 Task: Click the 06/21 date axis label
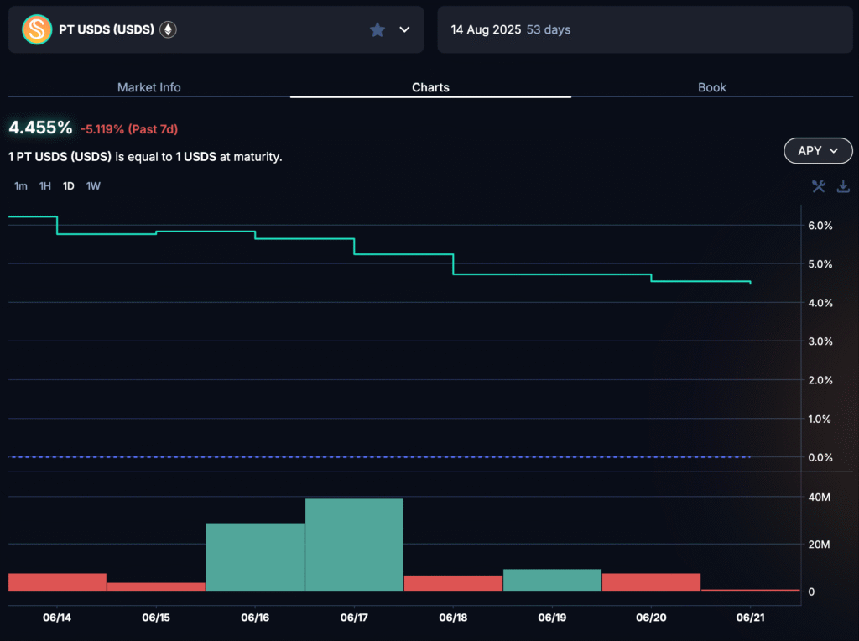pyautogui.click(x=750, y=618)
